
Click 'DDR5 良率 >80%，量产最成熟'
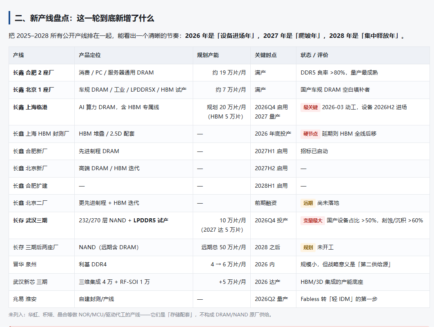[x=339, y=72]
